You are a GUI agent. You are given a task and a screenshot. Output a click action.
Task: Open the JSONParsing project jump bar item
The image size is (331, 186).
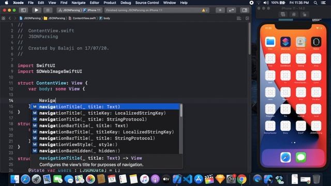point(30,19)
